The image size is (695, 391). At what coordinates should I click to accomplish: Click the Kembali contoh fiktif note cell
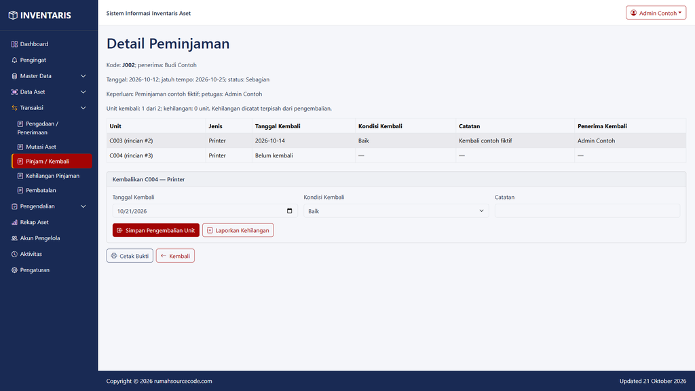point(515,141)
